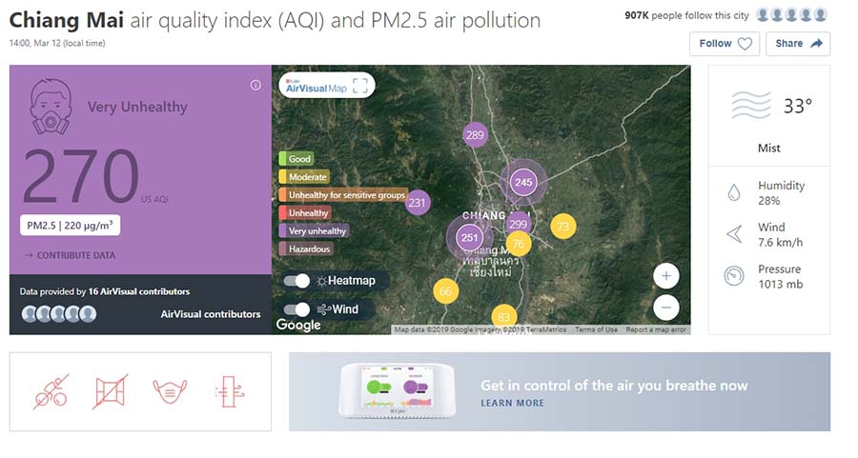Select the yellow 73 AQI marker
Image resolution: width=858 pixels, height=458 pixels.
(563, 227)
